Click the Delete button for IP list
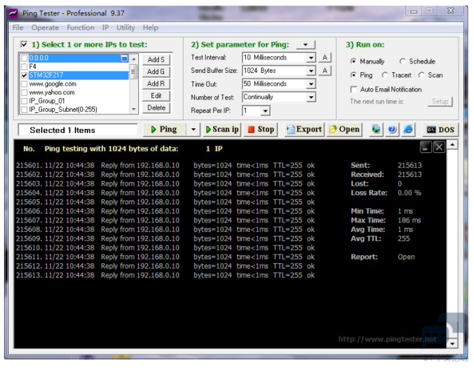 point(156,108)
